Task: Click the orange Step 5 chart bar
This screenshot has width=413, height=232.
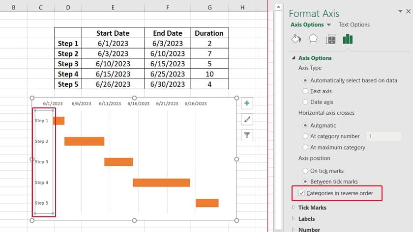Action: (x=207, y=203)
